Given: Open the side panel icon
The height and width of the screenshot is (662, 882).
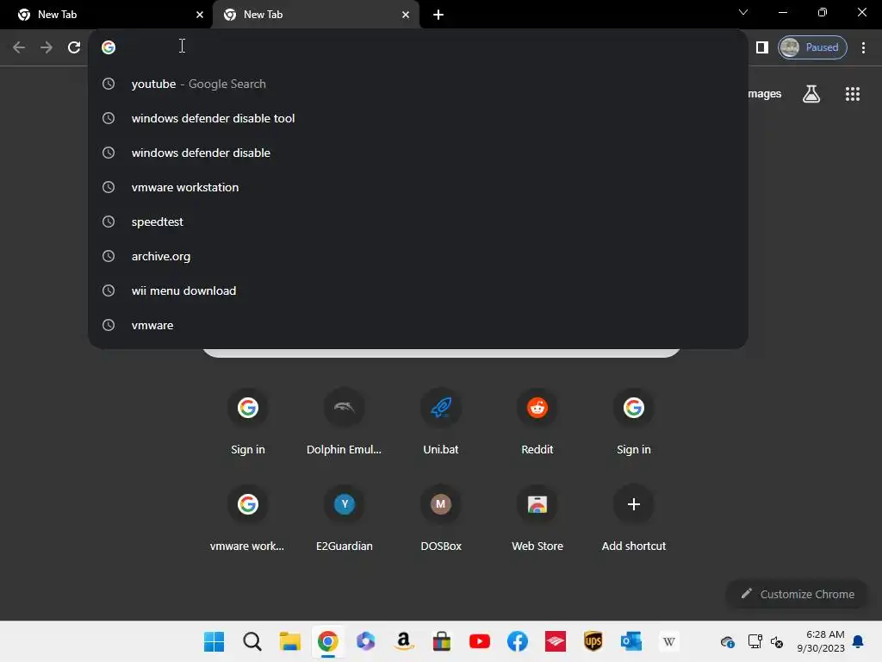Looking at the screenshot, I should coord(762,47).
